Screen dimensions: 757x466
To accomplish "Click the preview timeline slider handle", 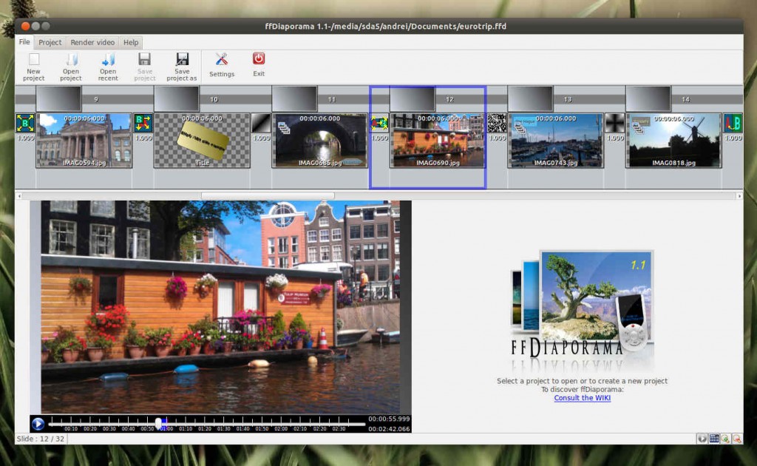I will click(158, 424).
